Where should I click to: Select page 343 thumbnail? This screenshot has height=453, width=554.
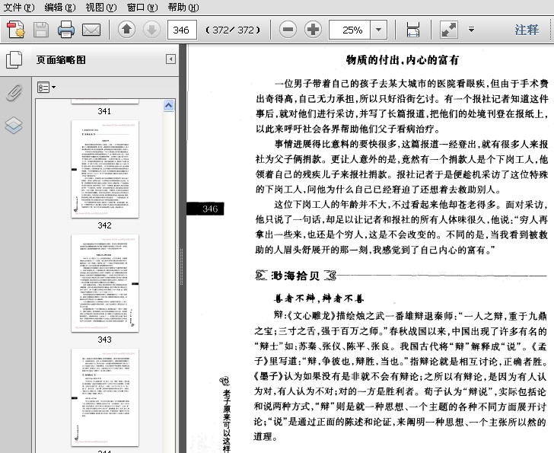point(105,283)
